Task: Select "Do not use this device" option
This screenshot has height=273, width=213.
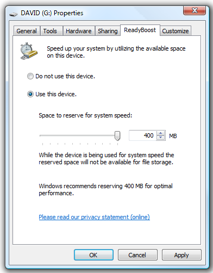Action: (x=30, y=76)
